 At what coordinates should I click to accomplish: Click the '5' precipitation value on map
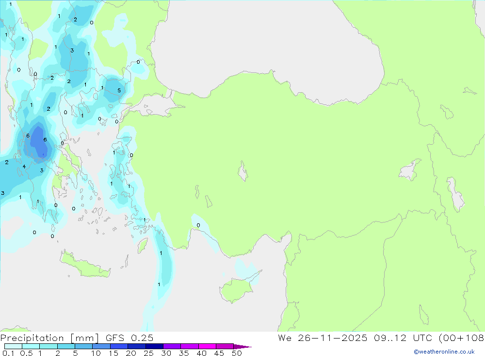point(119,90)
